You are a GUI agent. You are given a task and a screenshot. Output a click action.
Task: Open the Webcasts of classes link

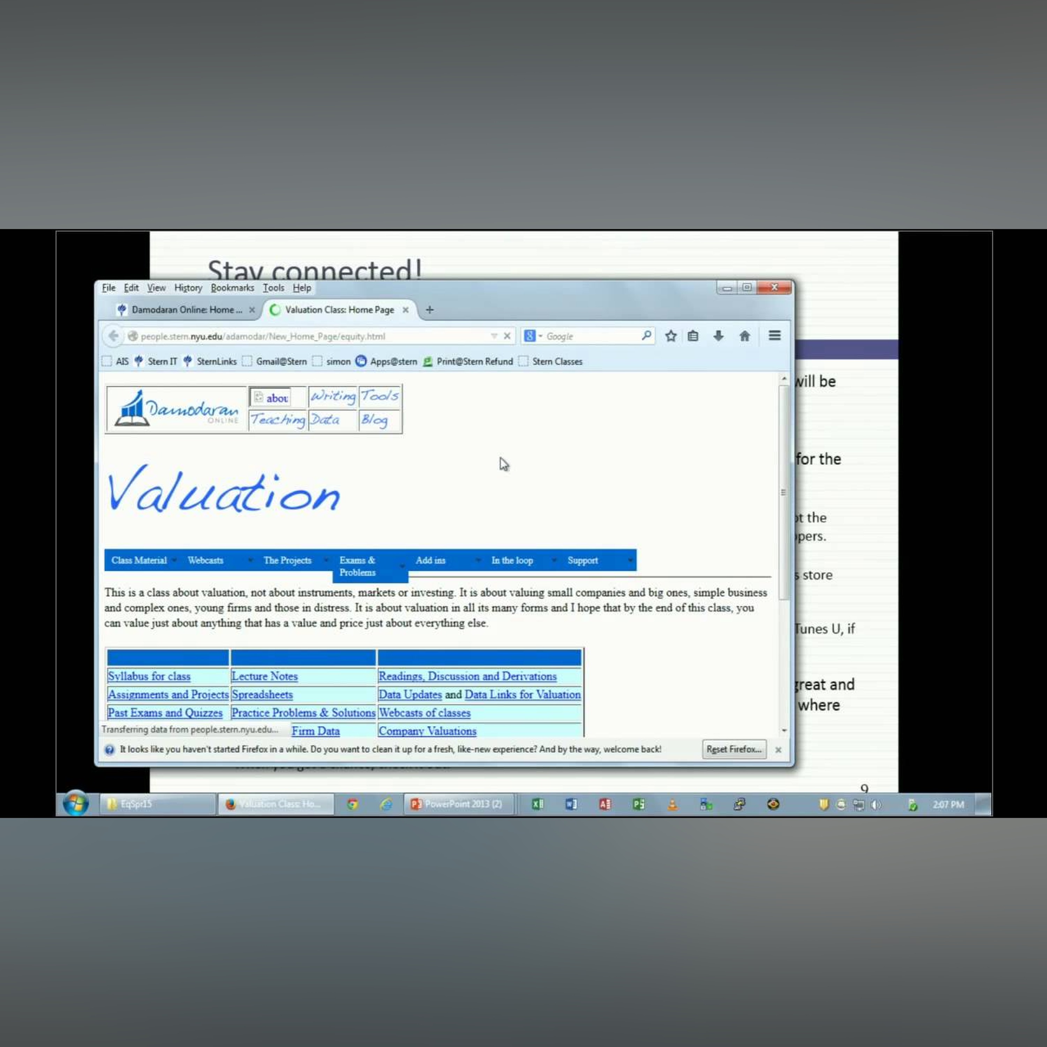point(424,713)
